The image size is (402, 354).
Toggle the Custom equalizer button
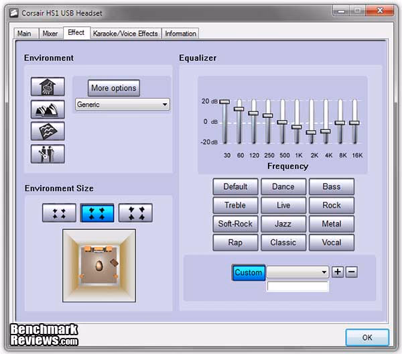(x=249, y=272)
